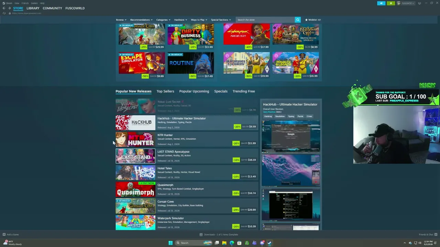Select the Specials tab
Viewport: 440px width, 247px height.
click(221, 91)
